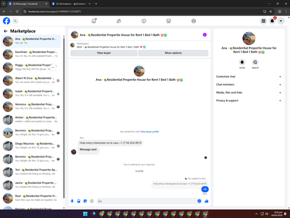Open the tab search dropdown in Chrome
Screen dimensions: 290x218
pos(3,3)
